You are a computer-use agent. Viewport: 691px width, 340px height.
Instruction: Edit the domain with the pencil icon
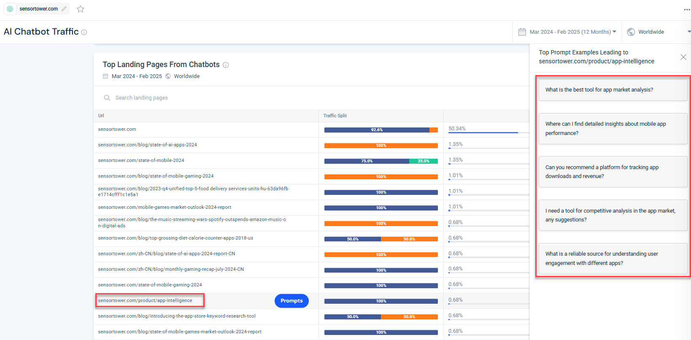[x=64, y=8]
